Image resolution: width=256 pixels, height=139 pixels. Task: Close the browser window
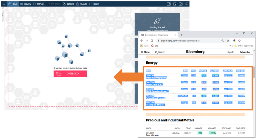252,33
